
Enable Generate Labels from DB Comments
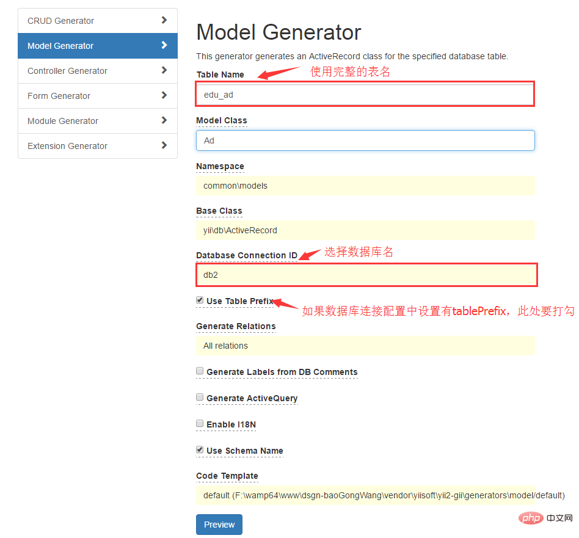200,371
